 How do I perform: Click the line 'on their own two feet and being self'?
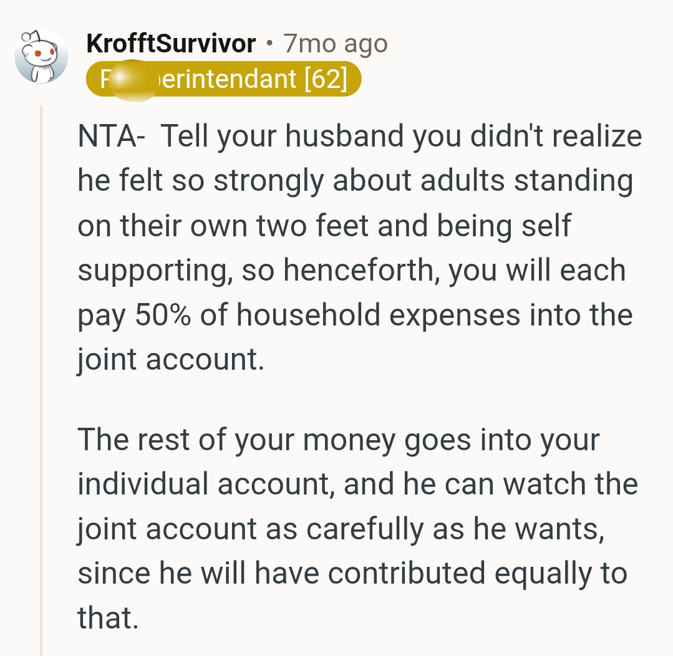[324, 225]
